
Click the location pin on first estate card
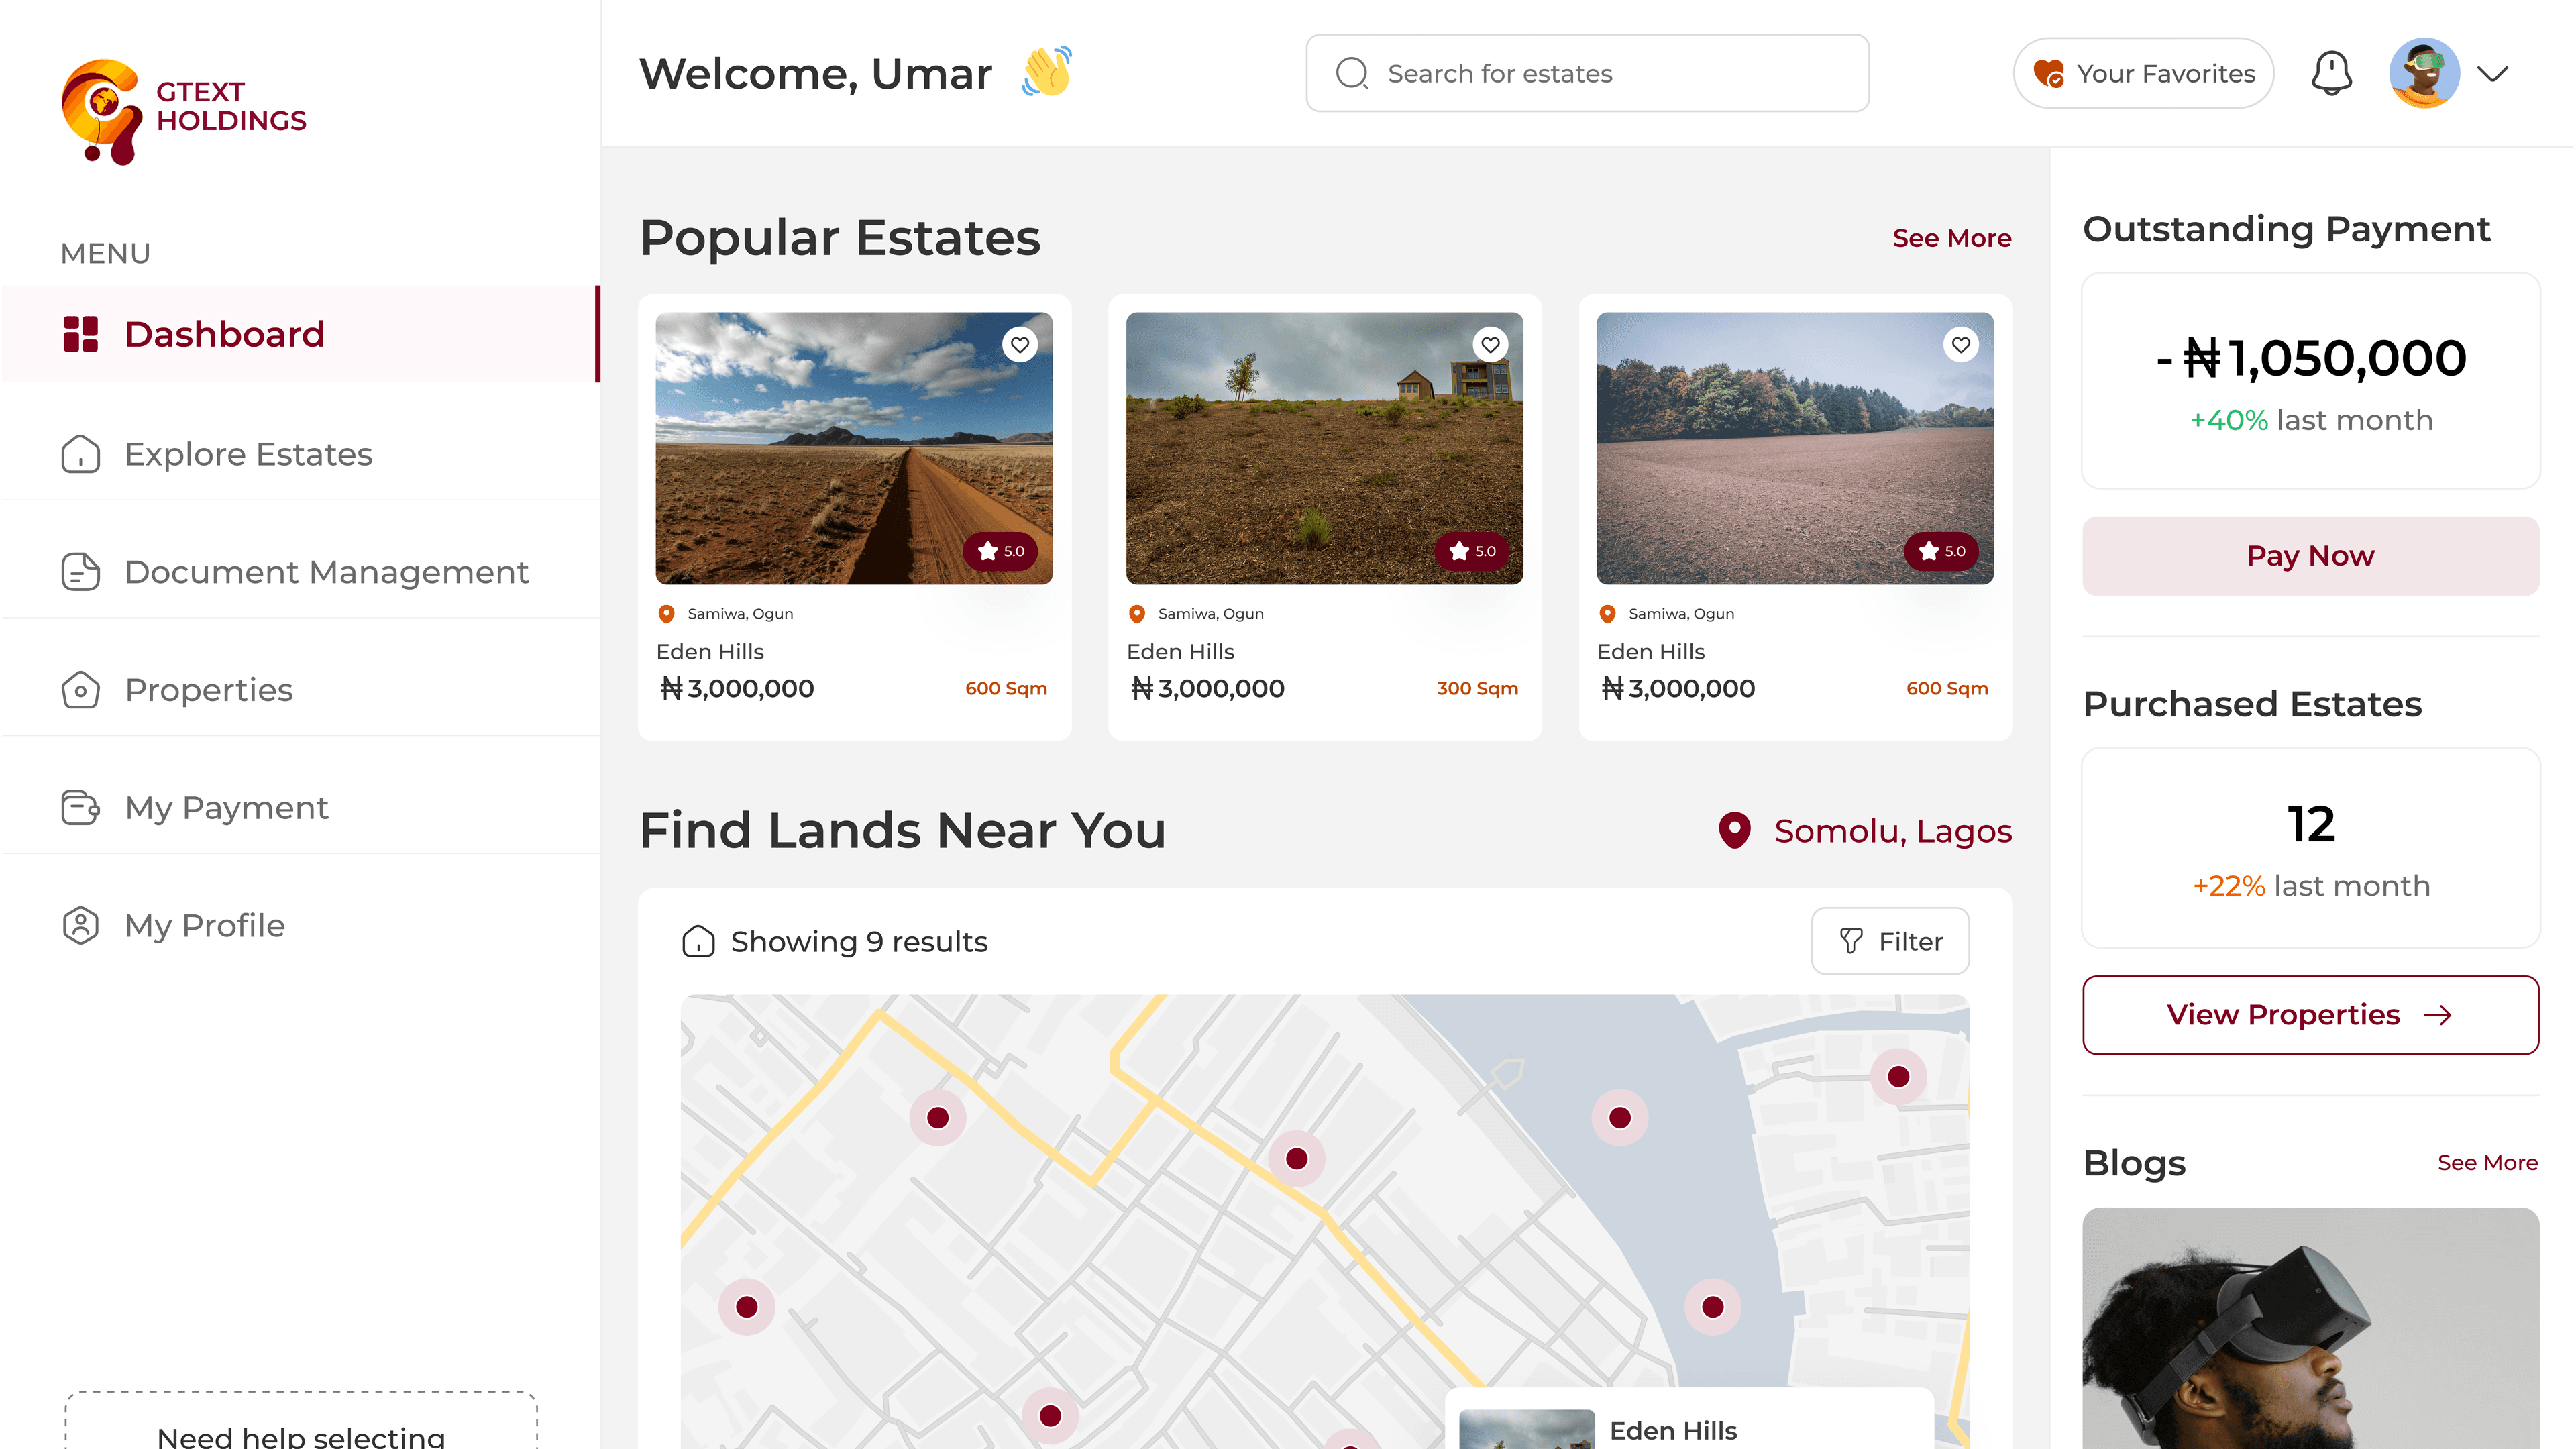666,614
